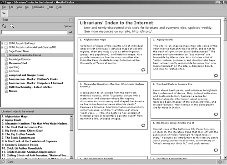Click folder icon of ourFavoriteFeedsData.top100
Screen dimensions: 227x165
tap(6, 47)
